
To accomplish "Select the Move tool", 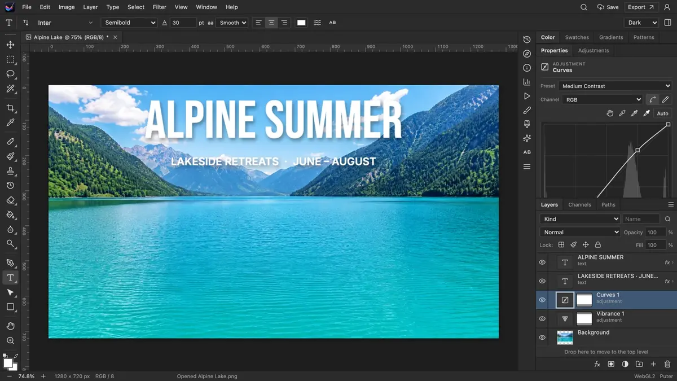I will (x=10, y=45).
